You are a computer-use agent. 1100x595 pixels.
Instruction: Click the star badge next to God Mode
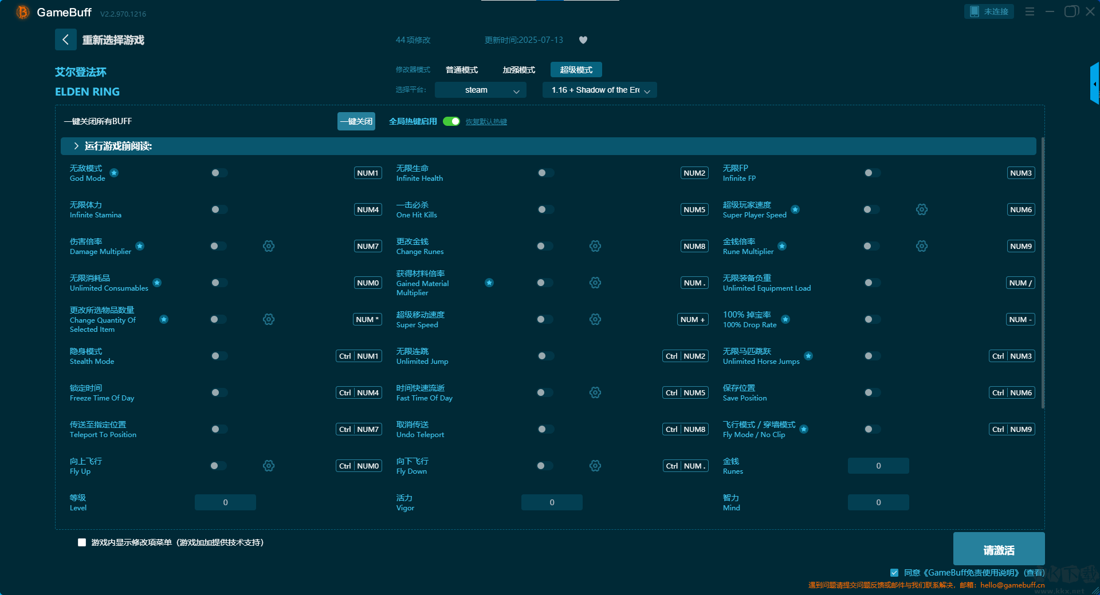coord(114,173)
